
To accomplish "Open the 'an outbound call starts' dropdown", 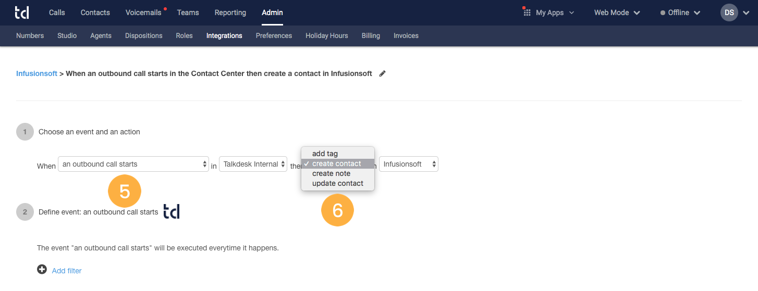I will pyautogui.click(x=133, y=165).
